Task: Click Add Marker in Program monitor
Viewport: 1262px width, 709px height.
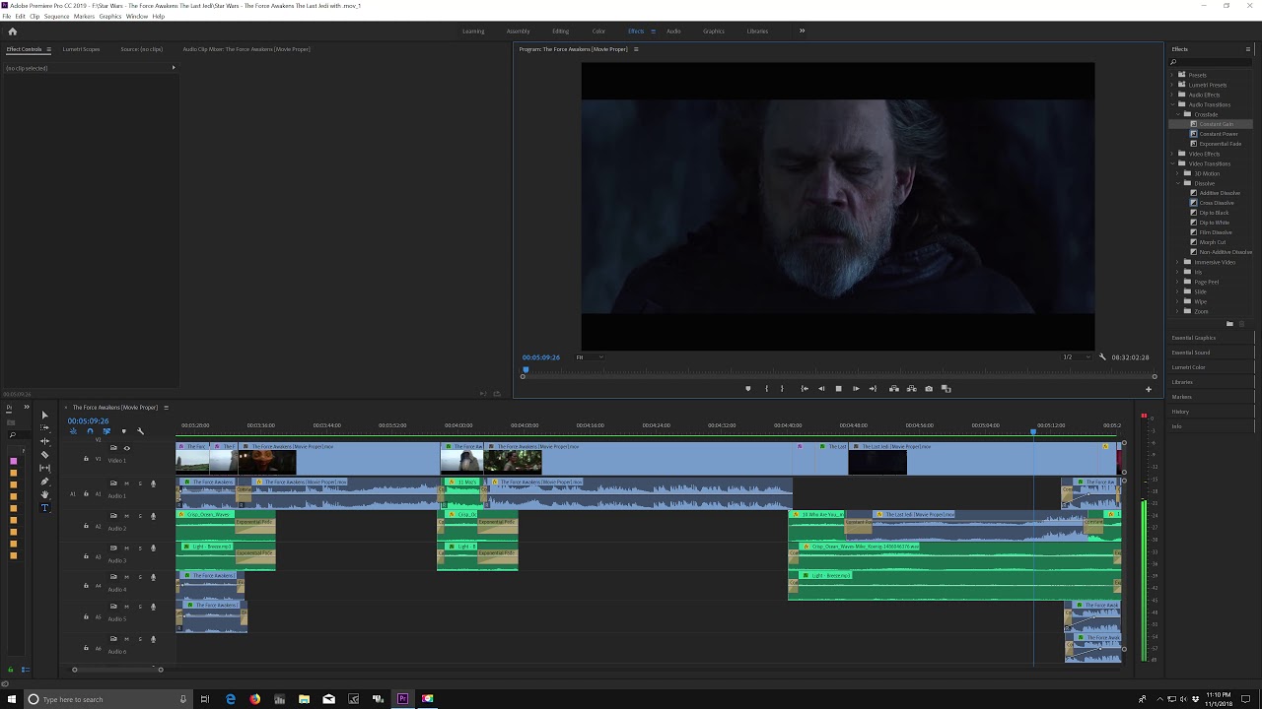Action: click(x=747, y=389)
